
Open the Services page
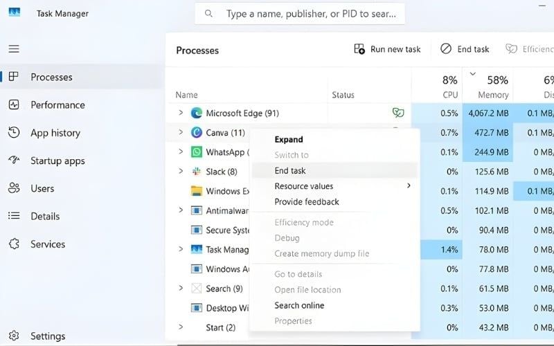pos(82,244)
